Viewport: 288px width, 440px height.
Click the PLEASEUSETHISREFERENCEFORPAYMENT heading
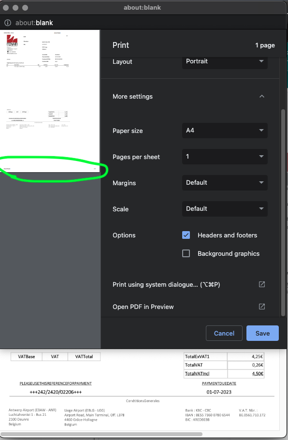tap(56, 383)
